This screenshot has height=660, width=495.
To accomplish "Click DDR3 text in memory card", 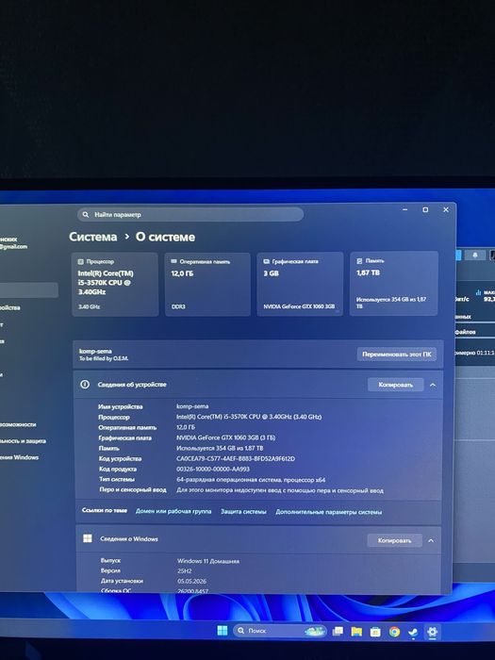I will pyautogui.click(x=178, y=306).
